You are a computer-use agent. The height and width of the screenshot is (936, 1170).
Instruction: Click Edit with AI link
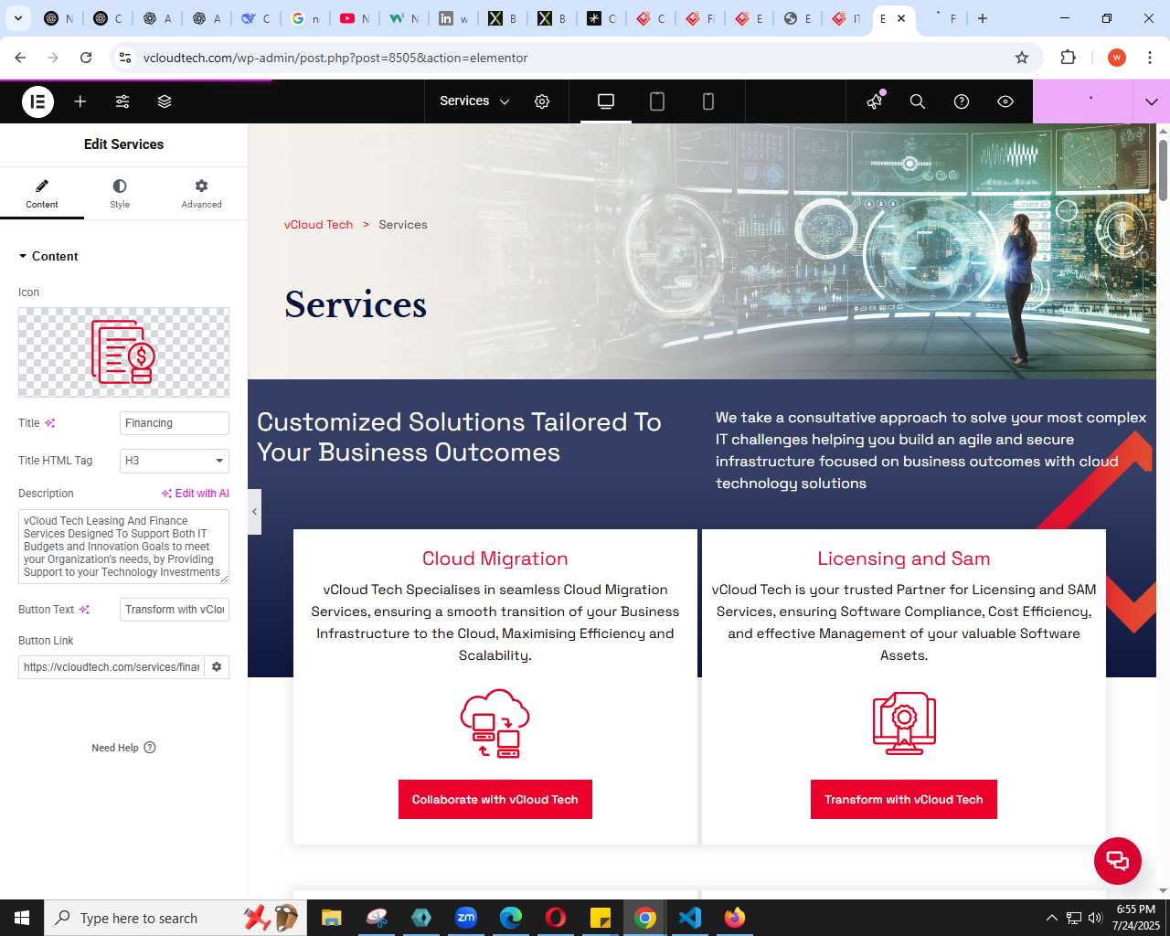click(196, 494)
